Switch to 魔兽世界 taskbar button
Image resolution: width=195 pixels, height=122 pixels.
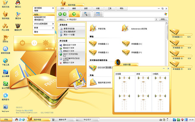[x=63, y=120]
